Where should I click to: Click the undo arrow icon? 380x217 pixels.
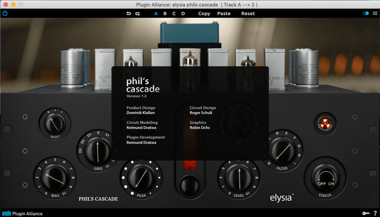[129, 14]
